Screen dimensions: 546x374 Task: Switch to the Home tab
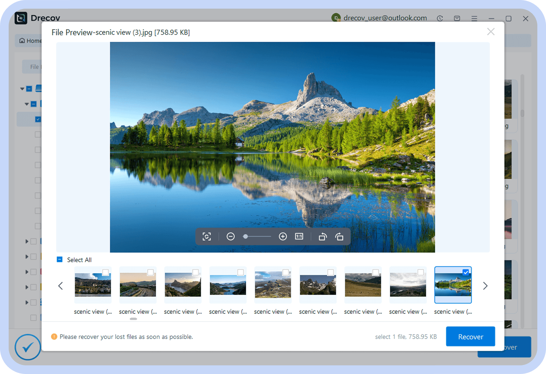[x=30, y=41]
